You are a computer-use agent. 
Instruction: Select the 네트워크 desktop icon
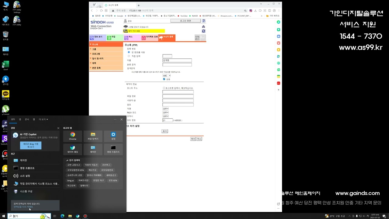click(5, 21)
